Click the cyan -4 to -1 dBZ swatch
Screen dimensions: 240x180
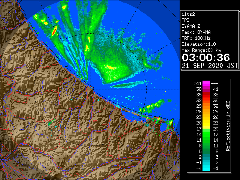206,168
